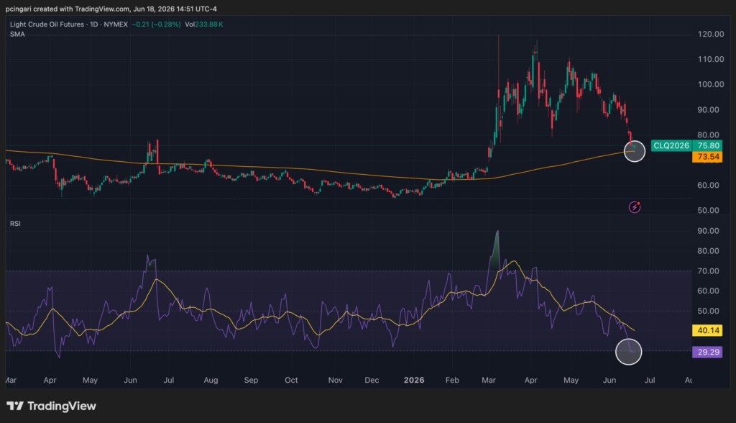Click the Nov label on time axis
This screenshot has height=423, width=736.
pyautogui.click(x=335, y=381)
